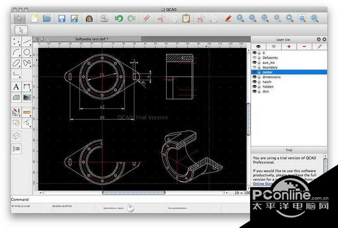338x228 pixels.
Task: Activate Pan Zoom four-arrow icon
Action: [314, 18]
